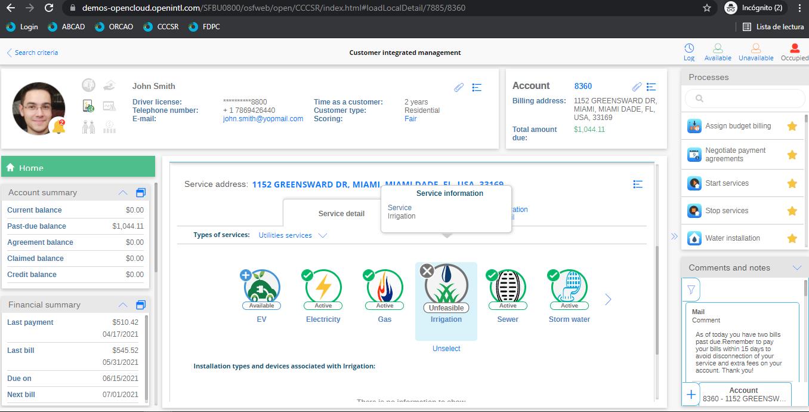Bookmark this page with star icon
Viewport: 809px width, 412px height.
[707, 8]
